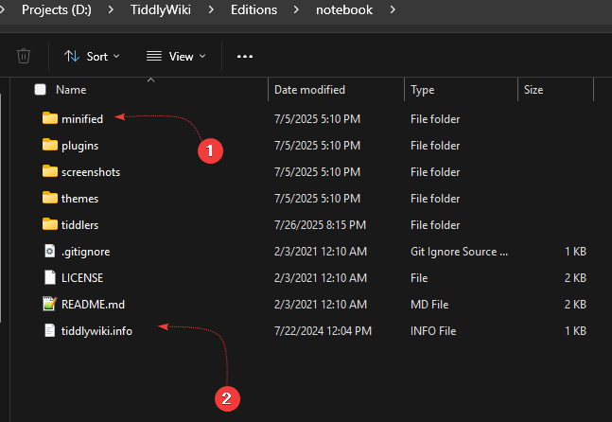Click the 2 KB size of README.md
Image resolution: width=612 pixels, height=422 pixels.
pyautogui.click(x=575, y=305)
